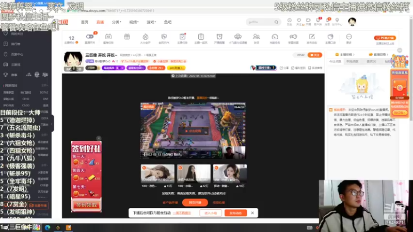Close the sign-in gift popup
The image size is (413, 232).
[99, 138]
